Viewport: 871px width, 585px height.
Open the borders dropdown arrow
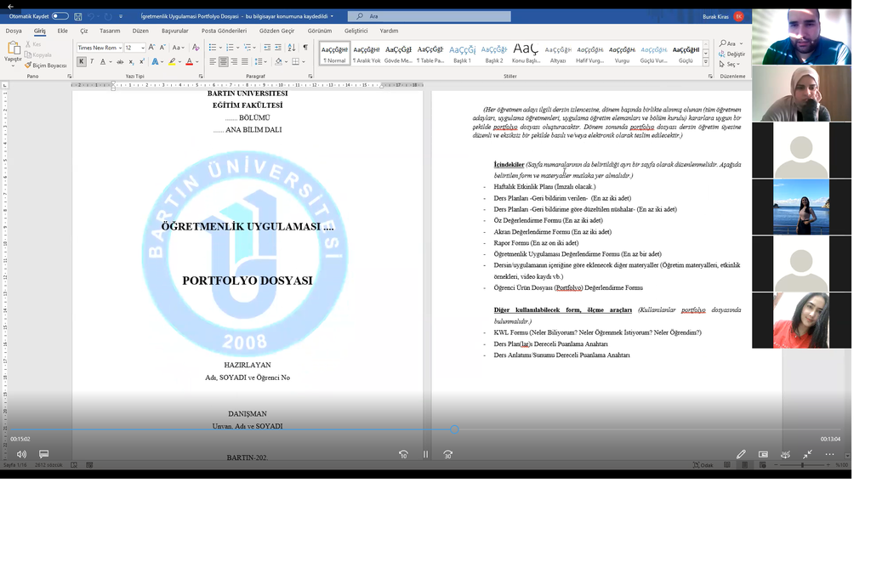point(304,61)
